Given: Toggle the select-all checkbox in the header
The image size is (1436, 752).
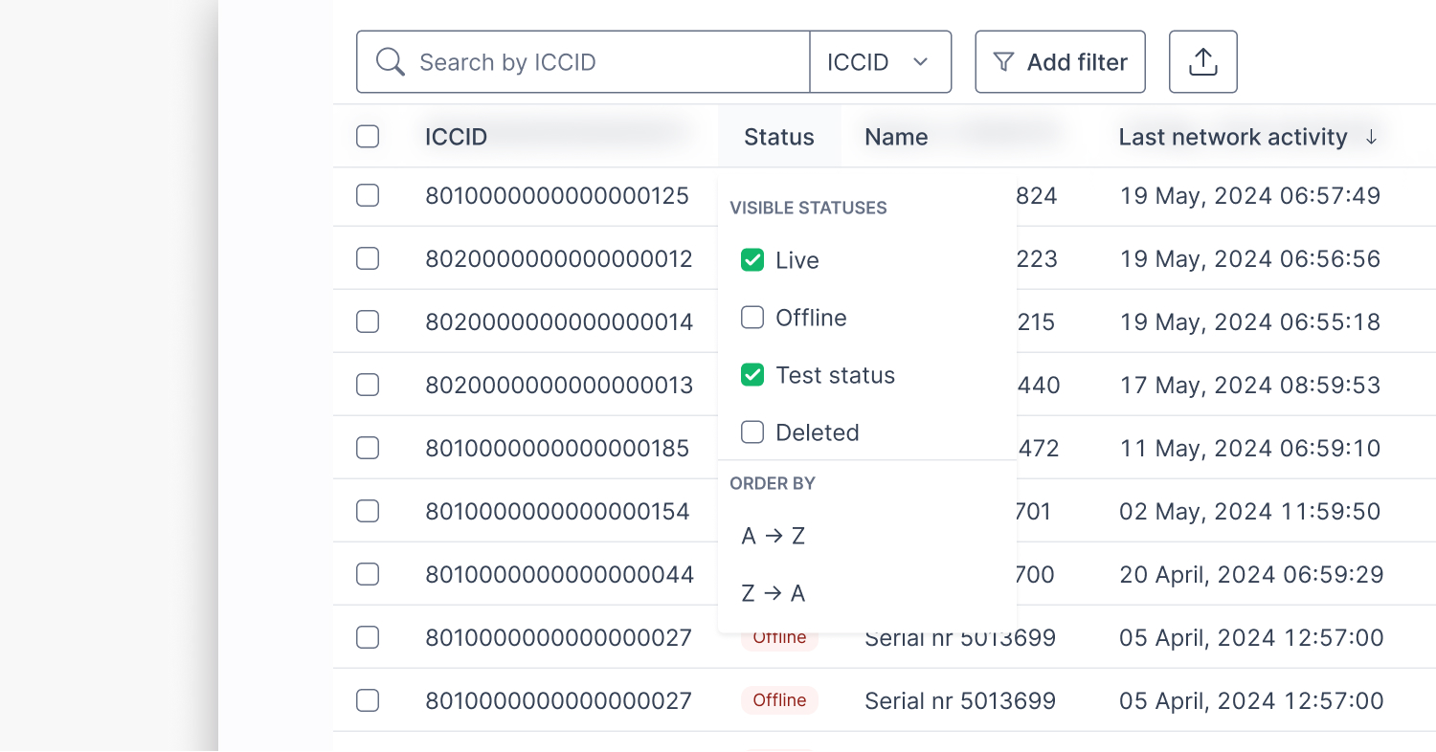Looking at the screenshot, I should [367, 136].
